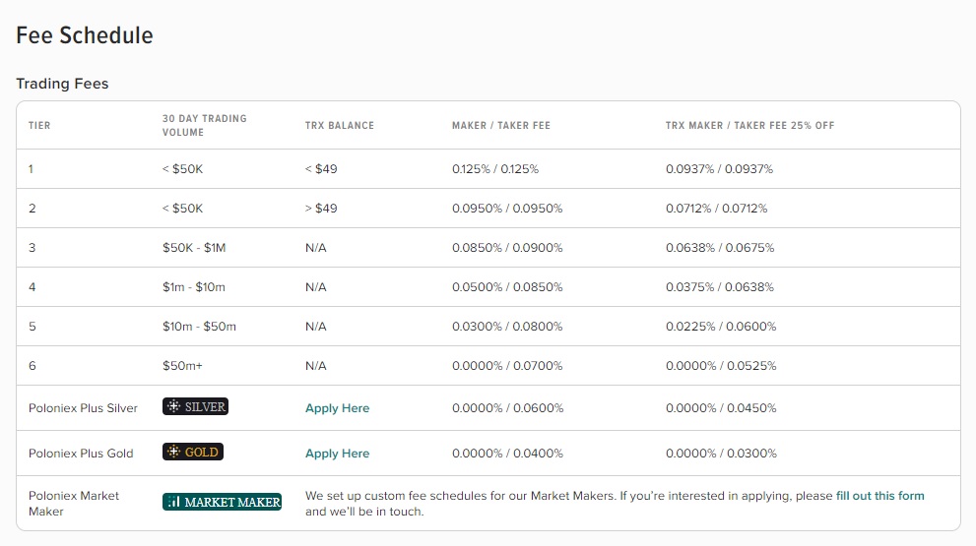Select TRX fee '0.0937% / 0.0937%'
The width and height of the screenshot is (976, 546).
pyautogui.click(x=720, y=169)
